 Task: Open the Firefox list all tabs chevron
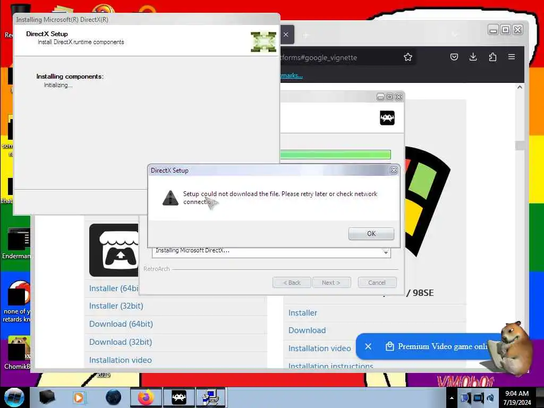[x=455, y=35]
